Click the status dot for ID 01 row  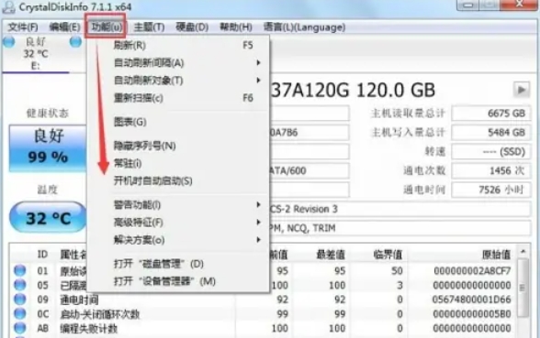[19, 271]
